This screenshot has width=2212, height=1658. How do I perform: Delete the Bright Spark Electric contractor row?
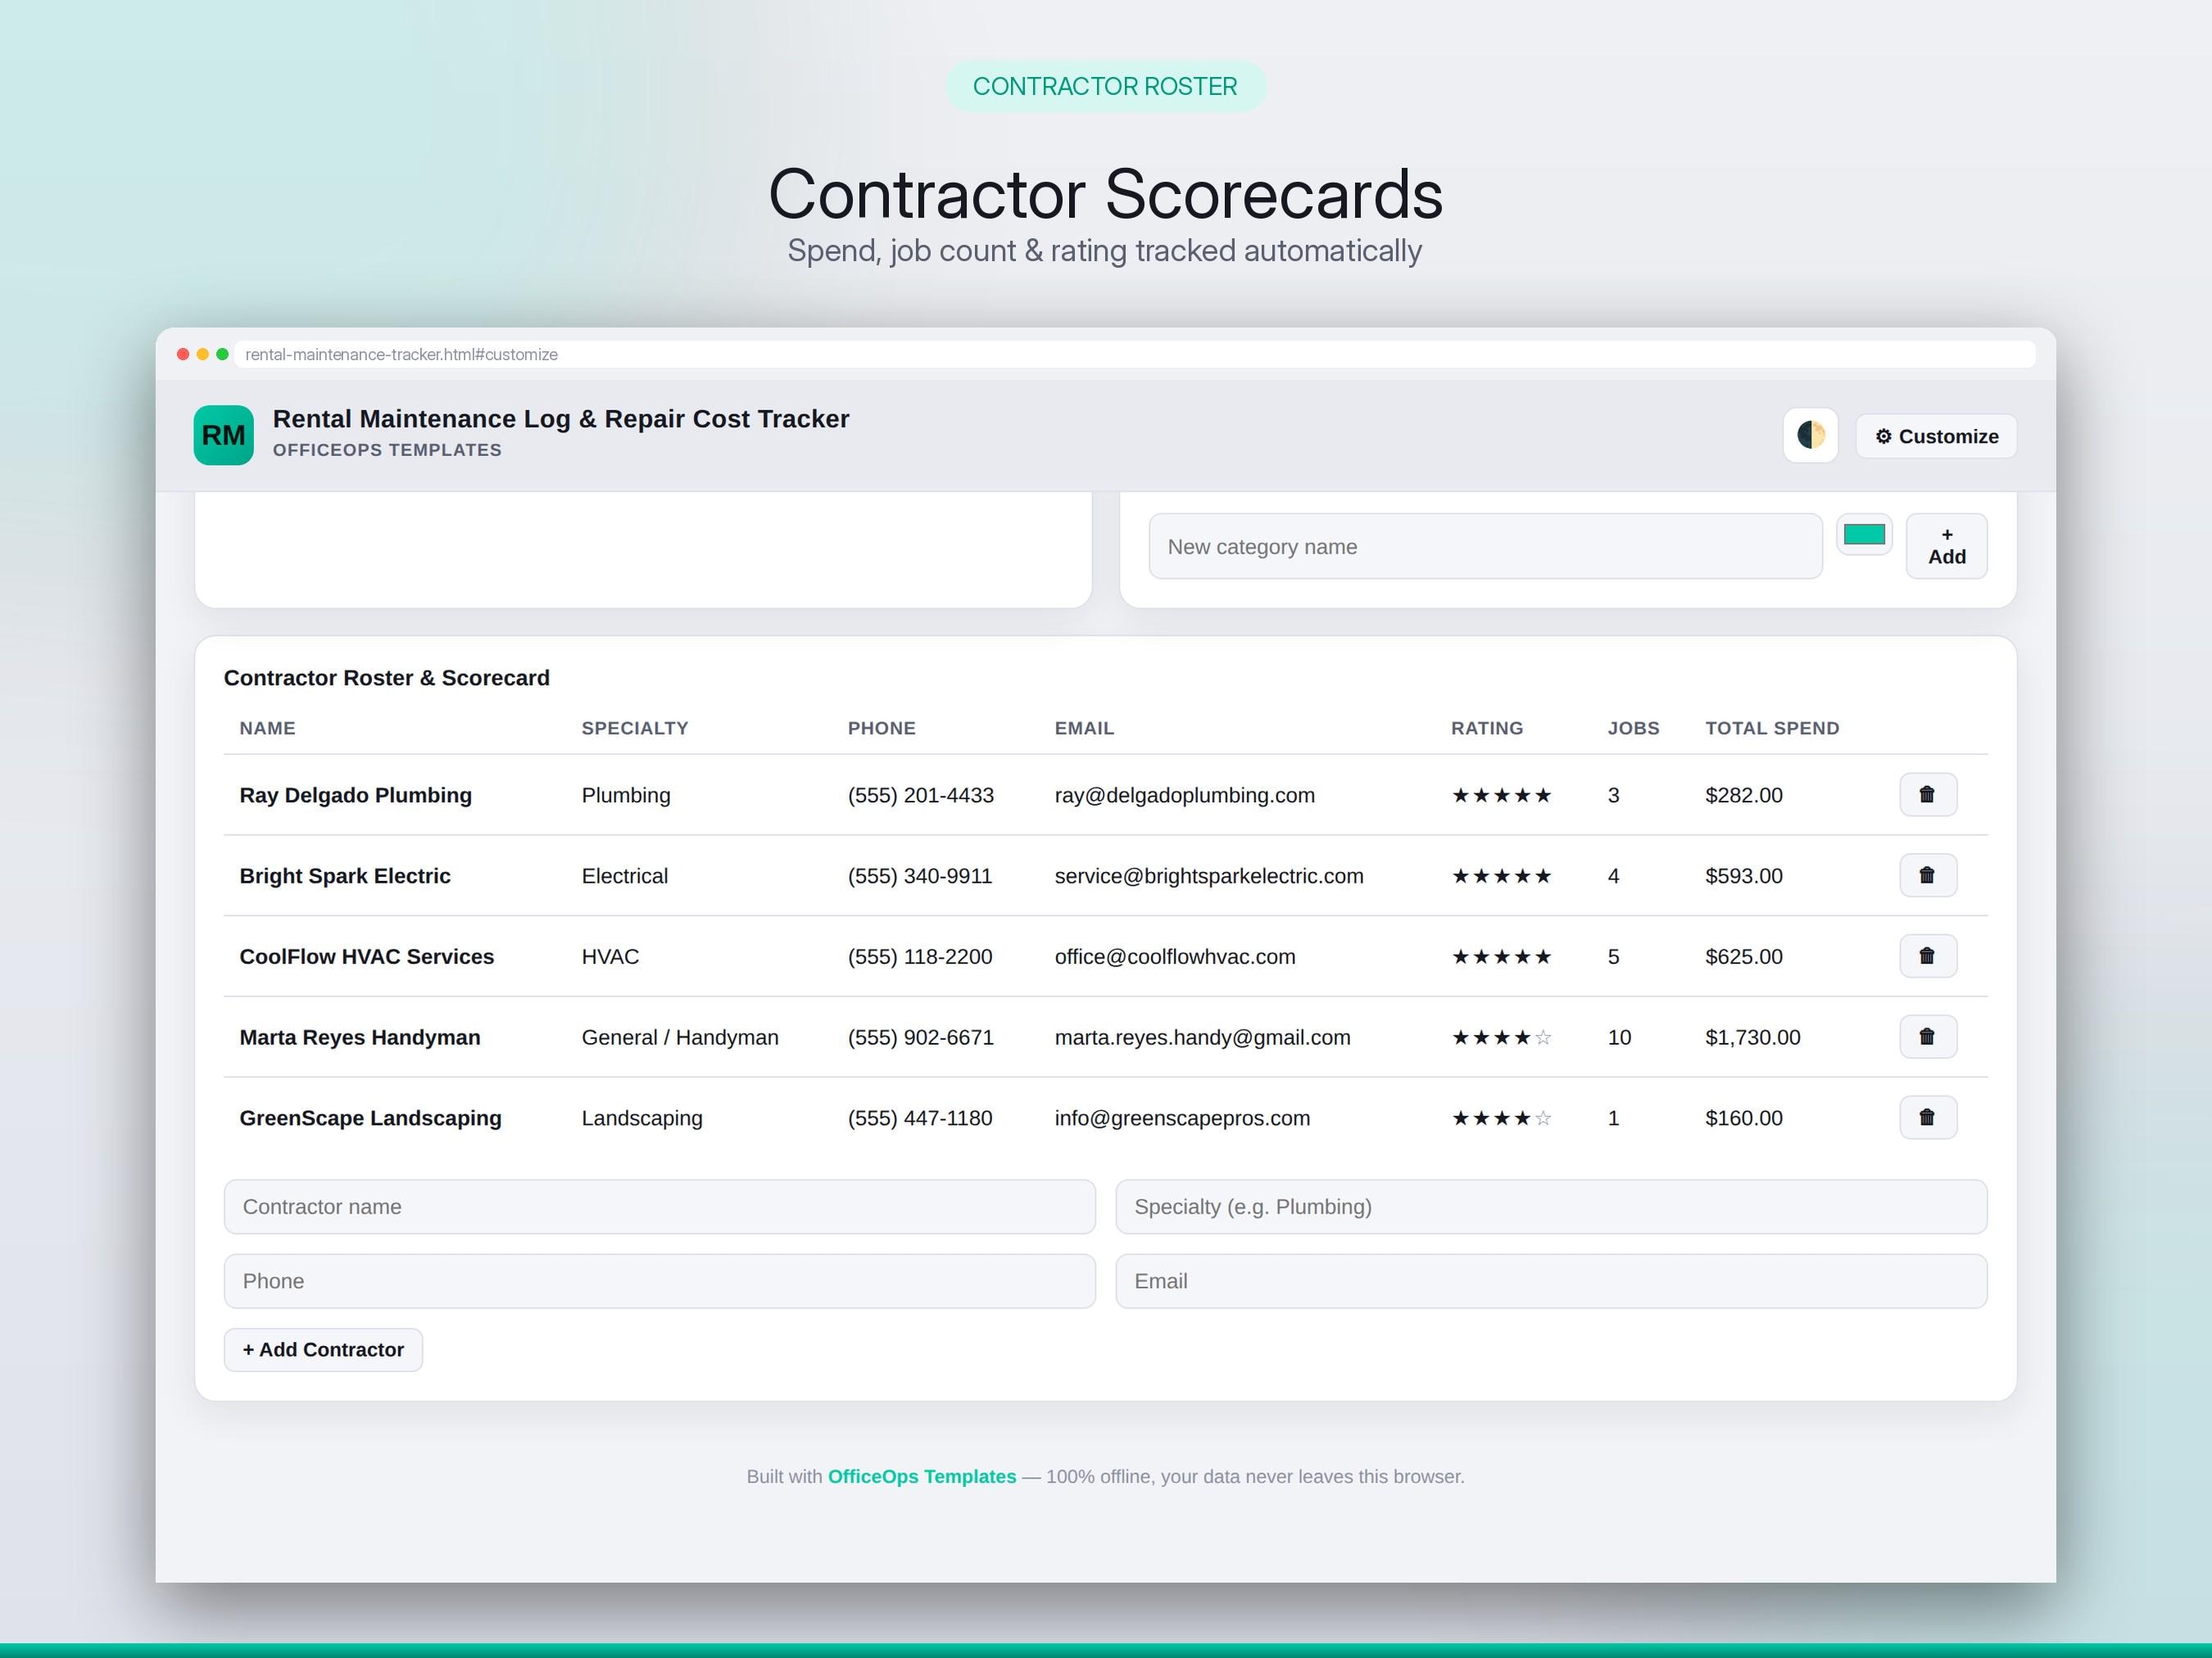[1927, 875]
